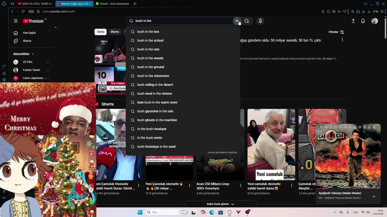
Task: Open Opera AI assistant button
Action: pyautogui.click(x=376, y=11)
